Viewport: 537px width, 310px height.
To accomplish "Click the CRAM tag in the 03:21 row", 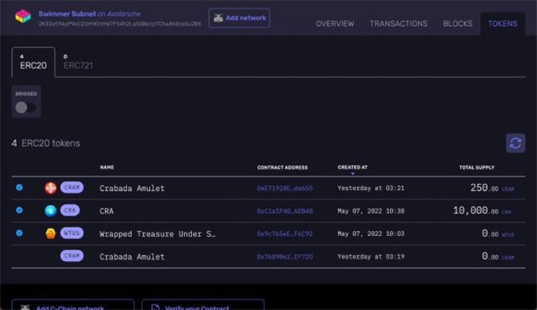I will pos(72,187).
